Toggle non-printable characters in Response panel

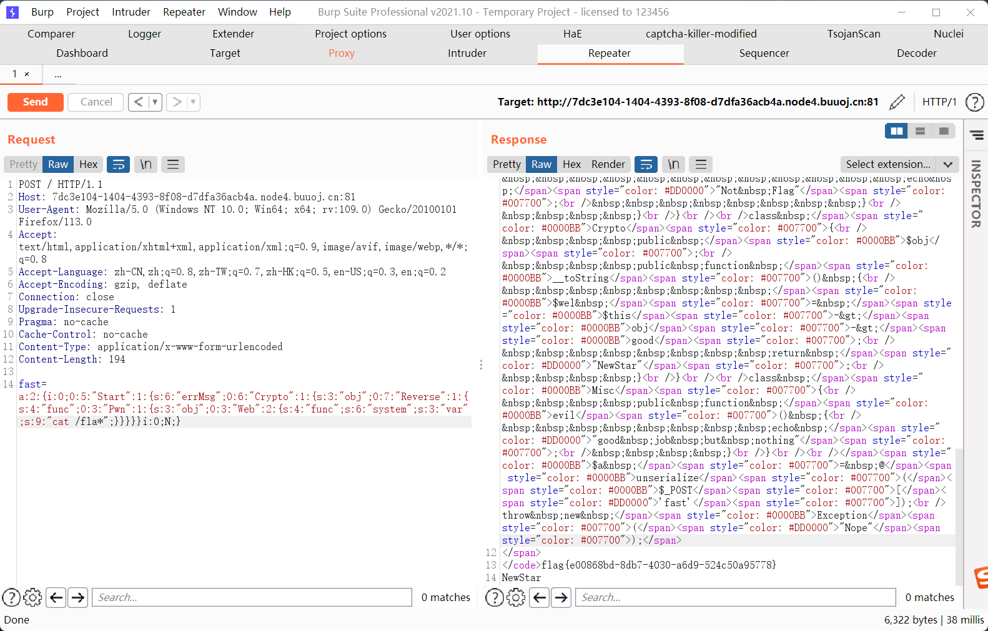673,164
